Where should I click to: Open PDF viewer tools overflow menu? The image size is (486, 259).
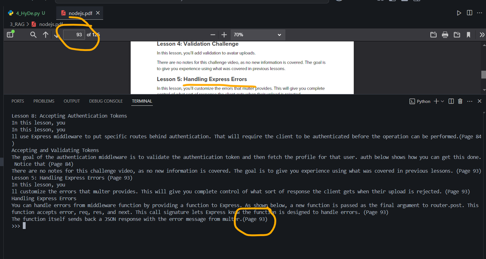pos(482,35)
